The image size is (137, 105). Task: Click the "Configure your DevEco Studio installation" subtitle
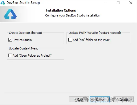(73, 15)
